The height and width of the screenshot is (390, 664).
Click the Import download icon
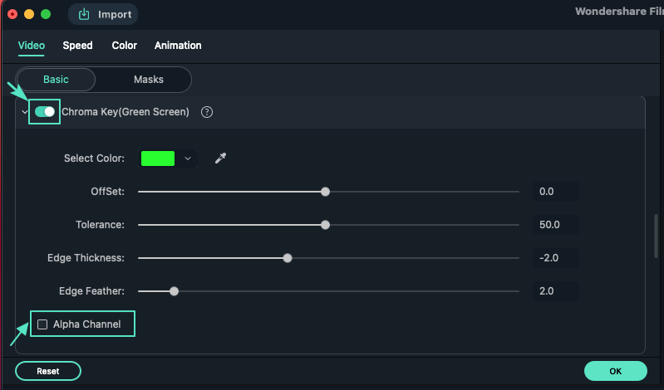tap(84, 14)
